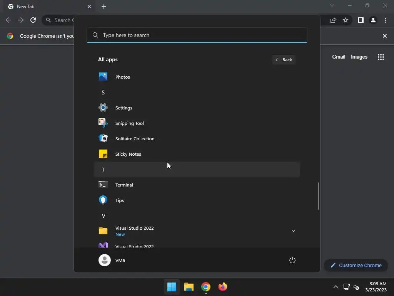The width and height of the screenshot is (394, 296).
Task: Click the Visual Studio 2022 folder icon
Action: (x=103, y=231)
